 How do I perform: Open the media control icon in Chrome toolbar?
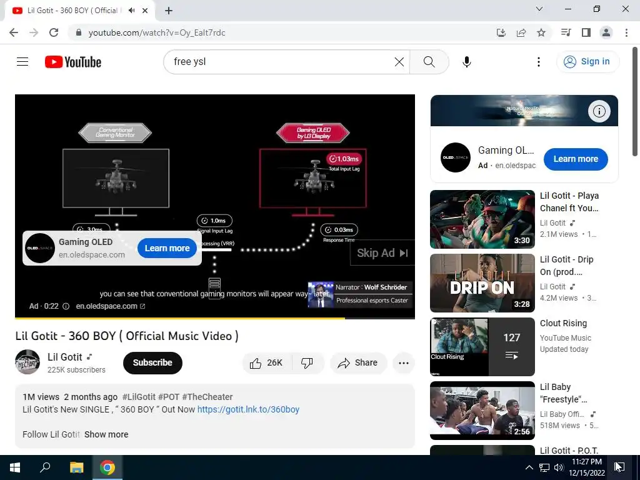click(566, 32)
